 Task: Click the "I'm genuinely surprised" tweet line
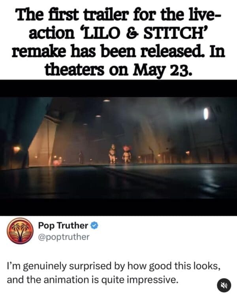tap(114, 266)
